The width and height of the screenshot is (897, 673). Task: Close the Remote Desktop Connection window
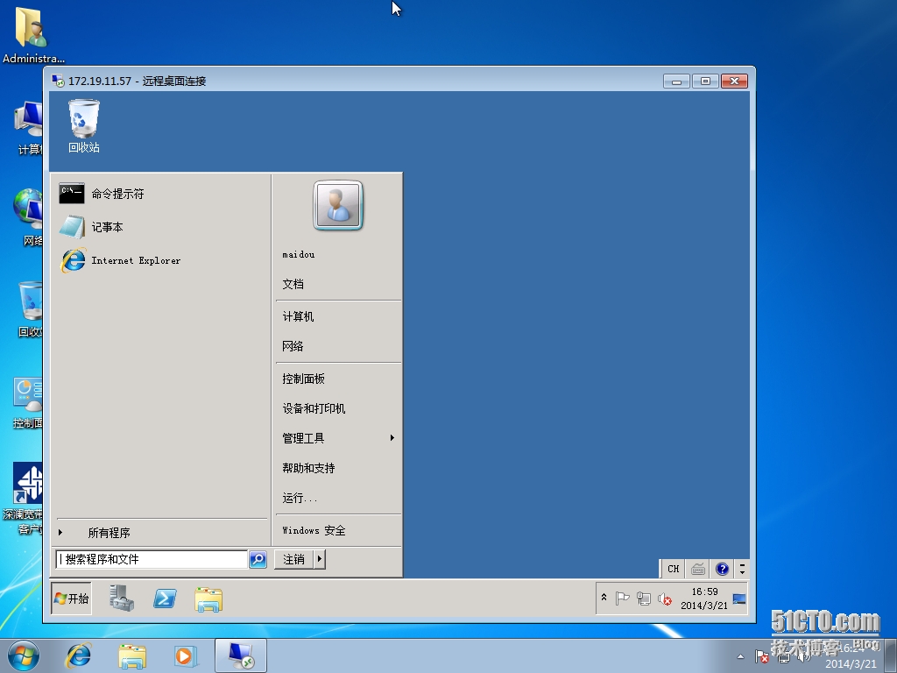pos(735,81)
